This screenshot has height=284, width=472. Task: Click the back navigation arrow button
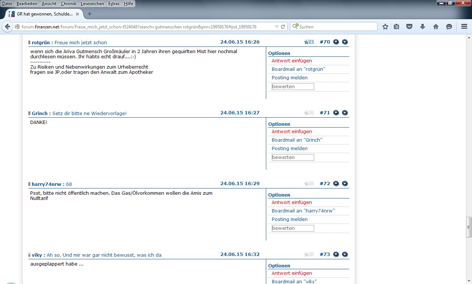coord(7,27)
